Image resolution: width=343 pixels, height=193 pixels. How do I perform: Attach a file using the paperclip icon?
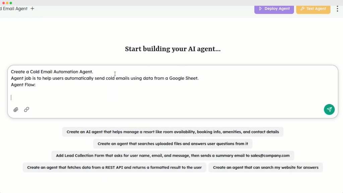[x=15, y=110]
